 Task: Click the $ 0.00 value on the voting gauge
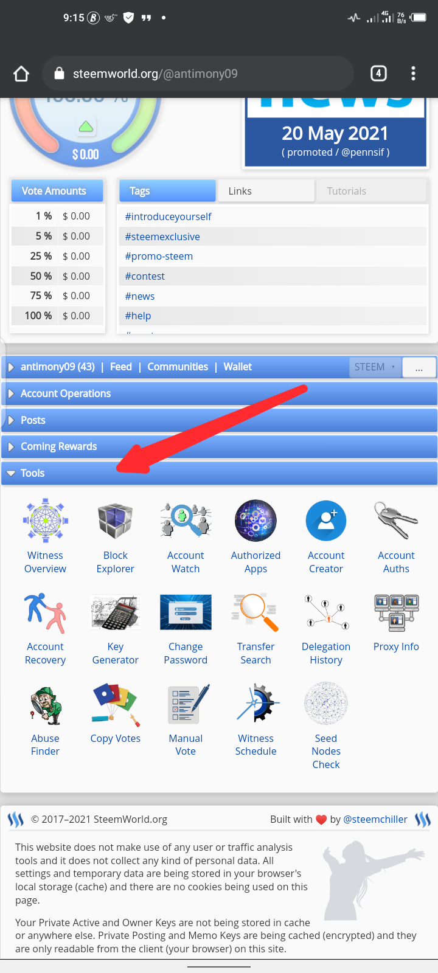86,154
